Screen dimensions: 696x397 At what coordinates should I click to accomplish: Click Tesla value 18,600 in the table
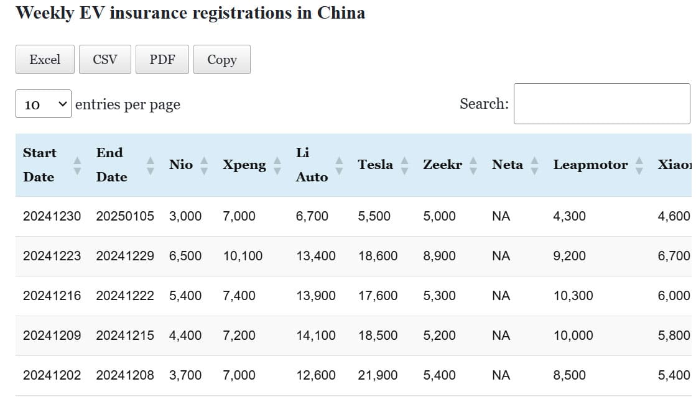coord(378,256)
